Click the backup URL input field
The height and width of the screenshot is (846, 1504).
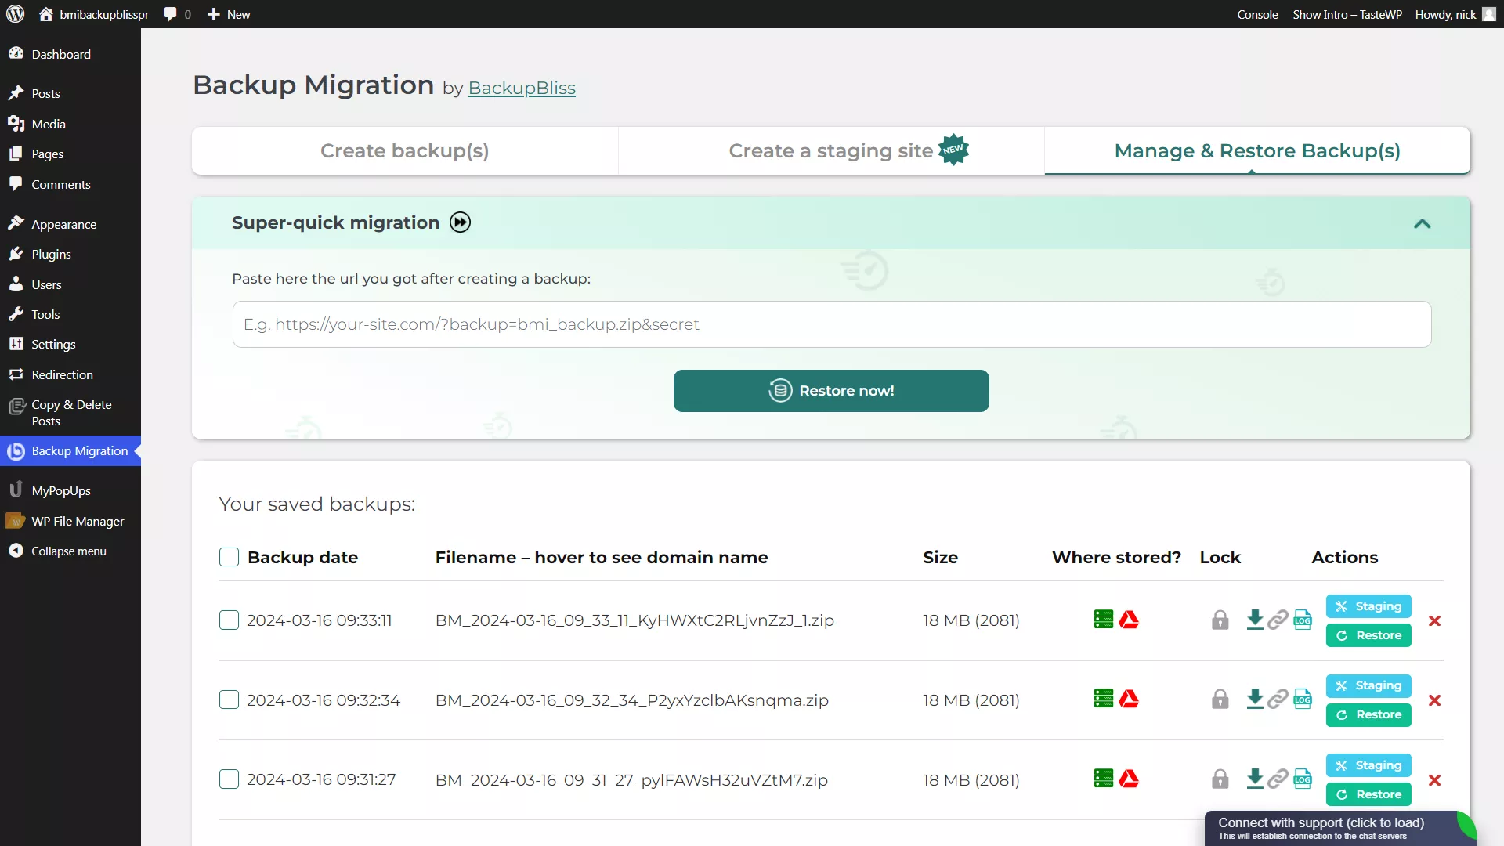pyautogui.click(x=831, y=324)
